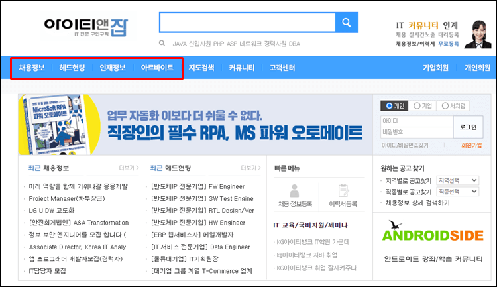Viewport: 497px width, 287px height.
Task: Click the 채용 정보등록 person icon
Action: (294, 191)
